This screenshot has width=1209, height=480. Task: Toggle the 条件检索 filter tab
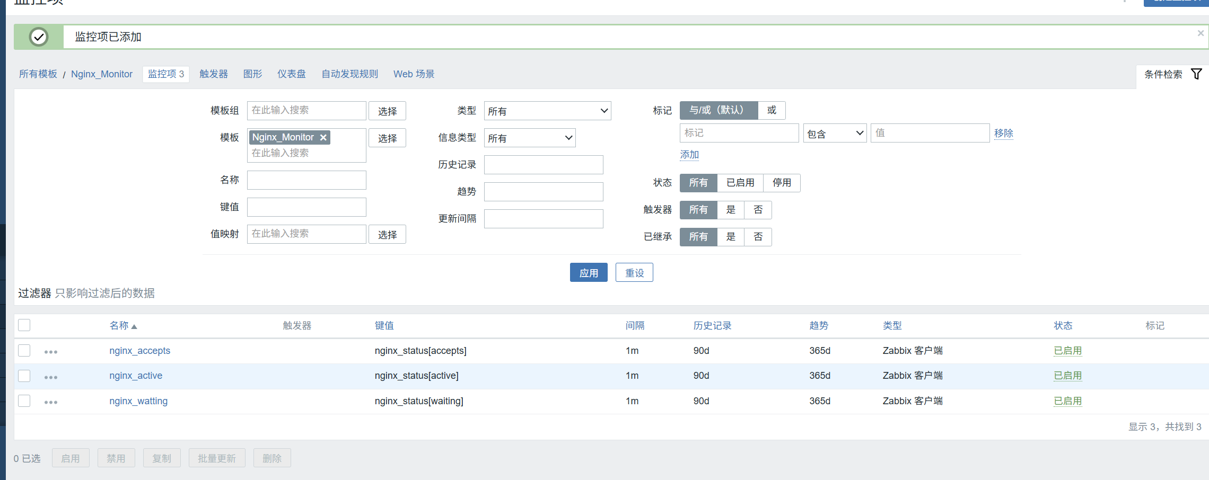pyautogui.click(x=1172, y=75)
